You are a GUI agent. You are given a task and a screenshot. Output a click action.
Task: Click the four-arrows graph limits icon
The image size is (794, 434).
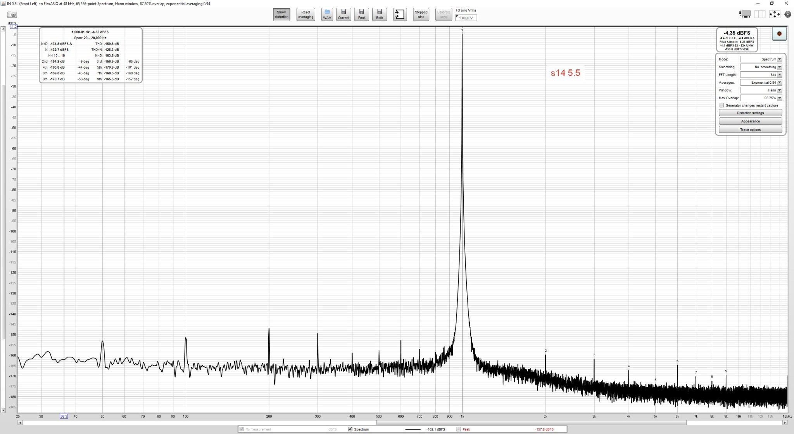pos(774,14)
